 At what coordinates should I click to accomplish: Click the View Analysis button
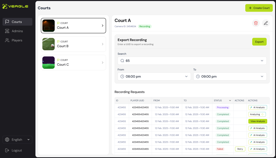[x=258, y=121]
